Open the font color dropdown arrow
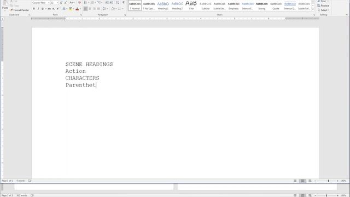Image resolution: width=350 pixels, height=197 pixels. (x=80, y=9)
